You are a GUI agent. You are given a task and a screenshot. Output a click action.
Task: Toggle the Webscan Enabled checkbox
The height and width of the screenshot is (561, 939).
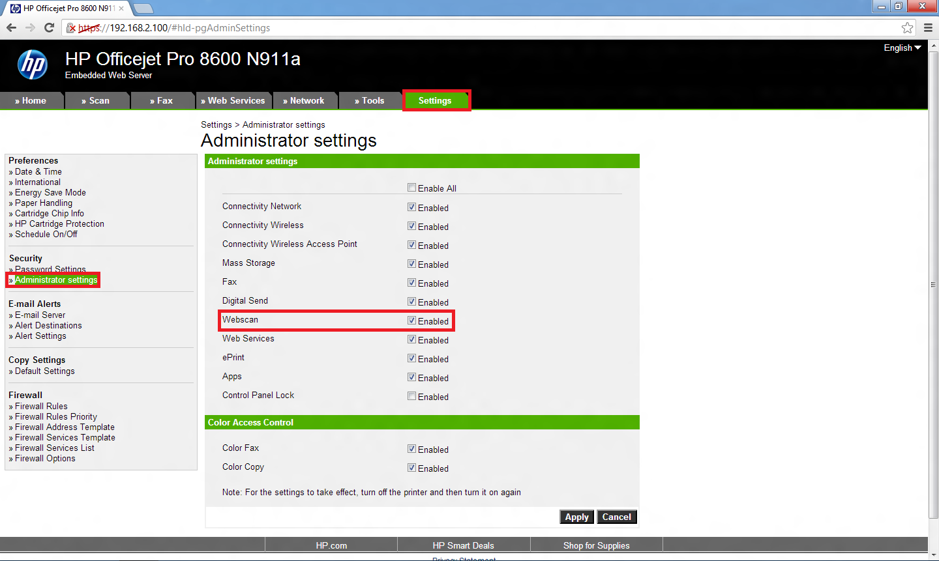click(x=411, y=321)
